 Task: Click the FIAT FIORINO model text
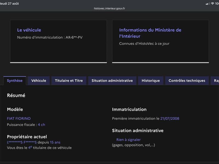click(x=19, y=119)
